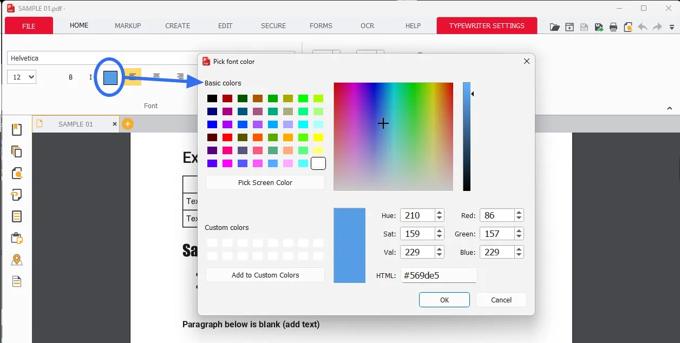Cancel the font color dialog
This screenshot has width=680, height=343.
(x=501, y=300)
